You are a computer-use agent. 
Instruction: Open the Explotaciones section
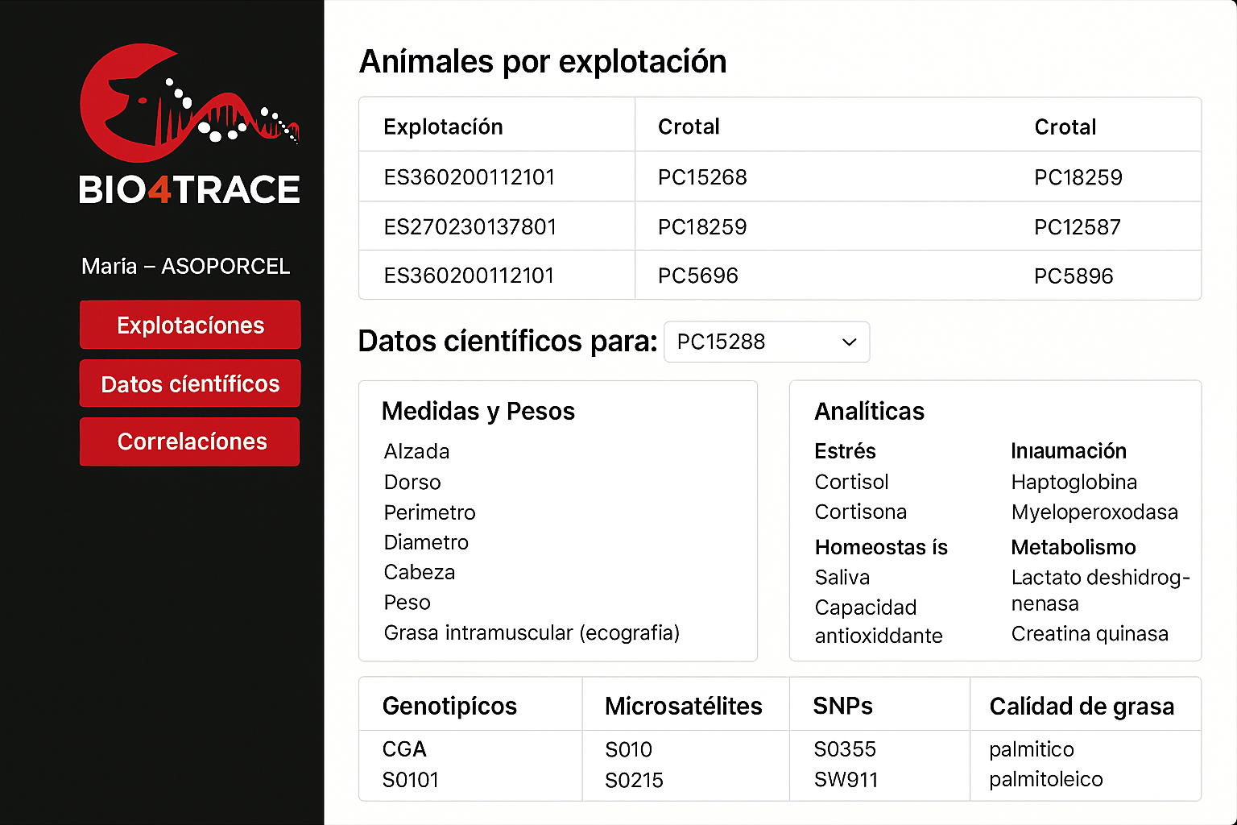190,325
